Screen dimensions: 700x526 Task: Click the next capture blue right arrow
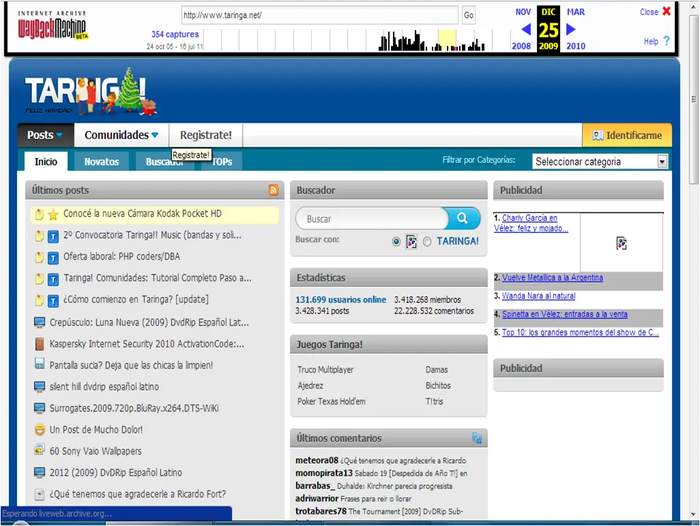coord(570,29)
